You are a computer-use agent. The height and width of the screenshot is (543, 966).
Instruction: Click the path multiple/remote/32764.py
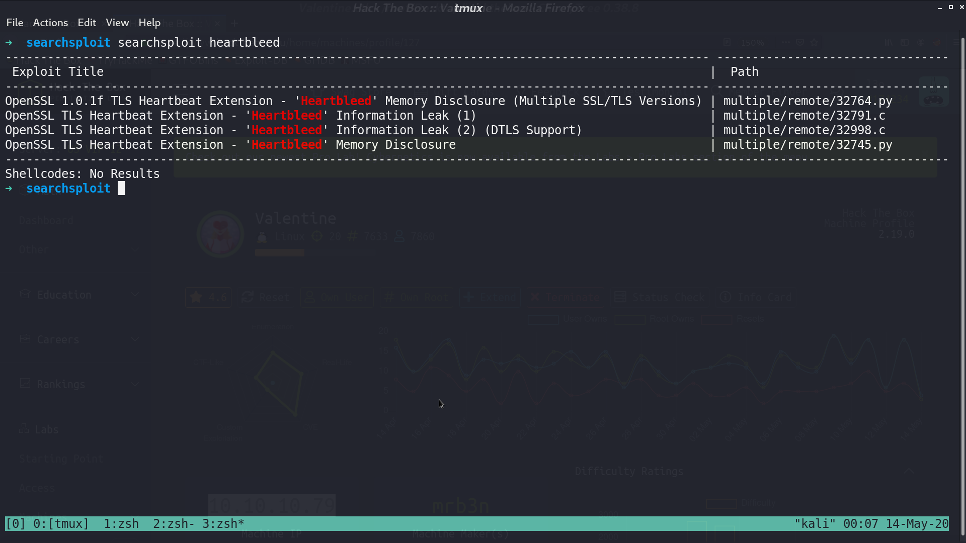[808, 101]
